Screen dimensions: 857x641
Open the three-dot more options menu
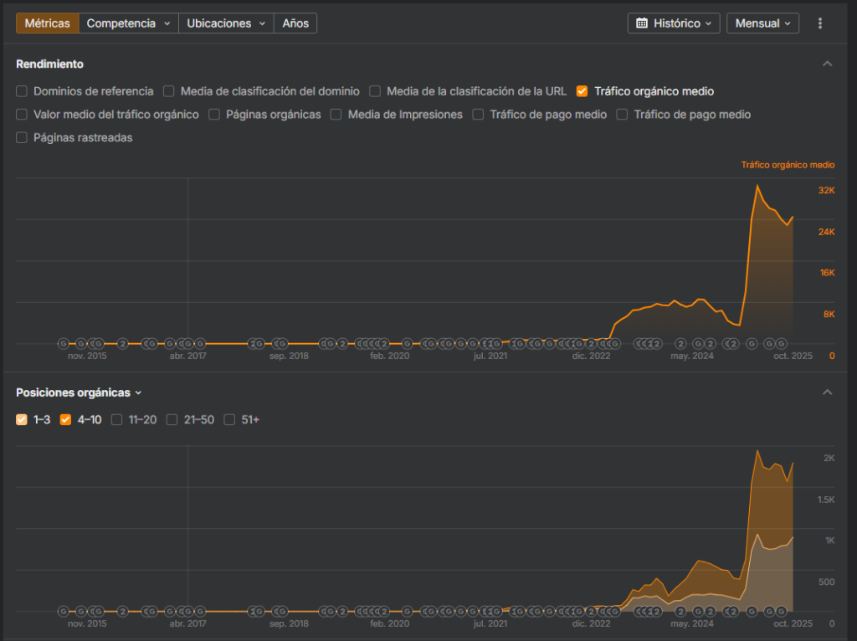[820, 23]
